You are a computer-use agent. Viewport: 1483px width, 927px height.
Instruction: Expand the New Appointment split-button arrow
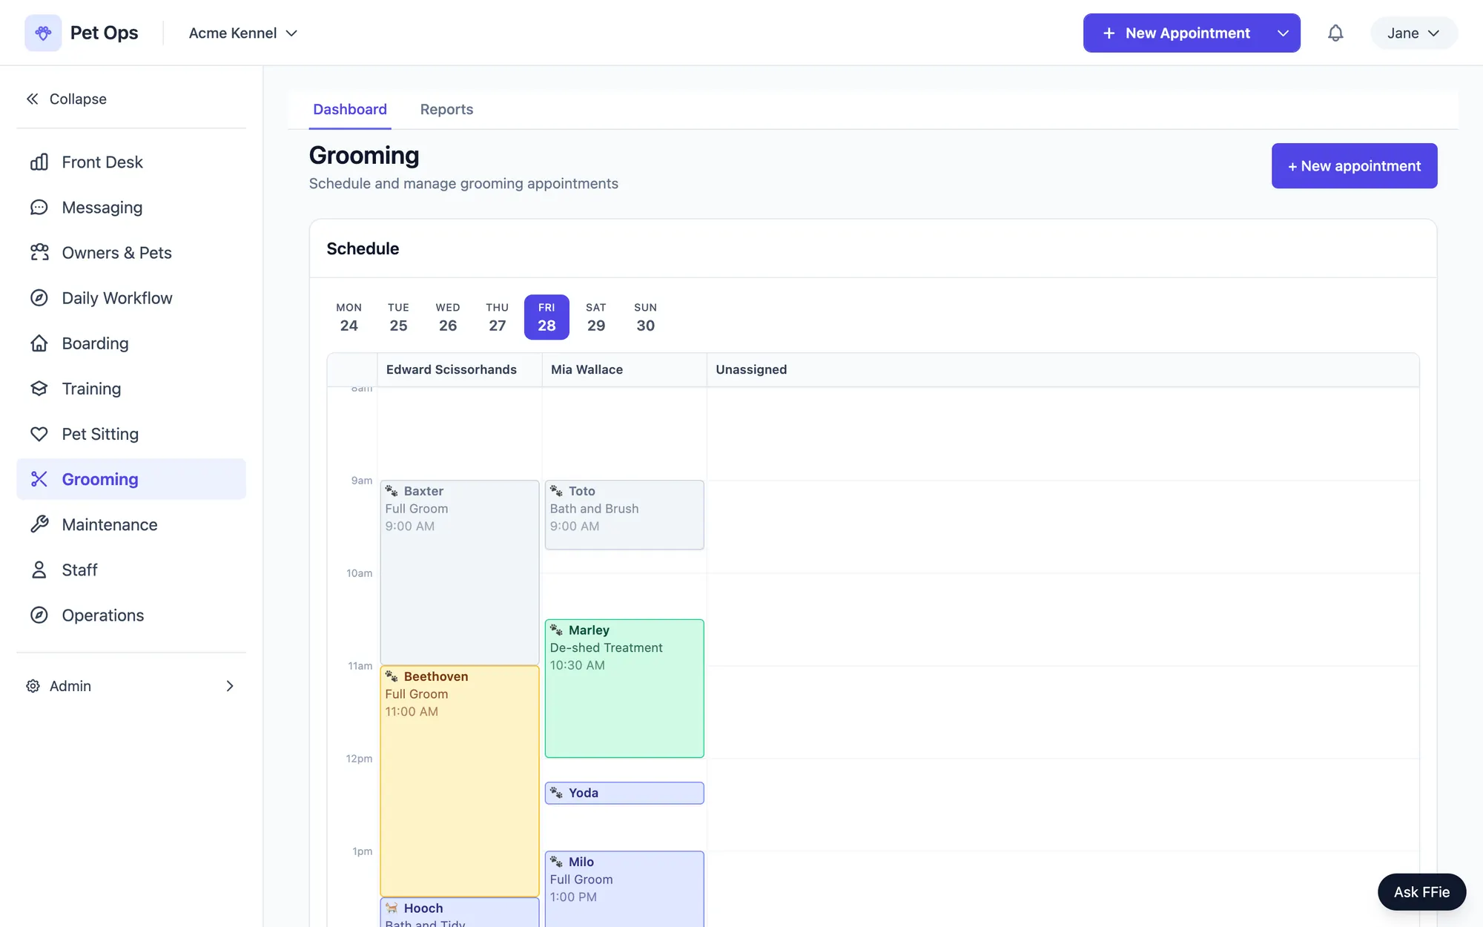[x=1283, y=33]
